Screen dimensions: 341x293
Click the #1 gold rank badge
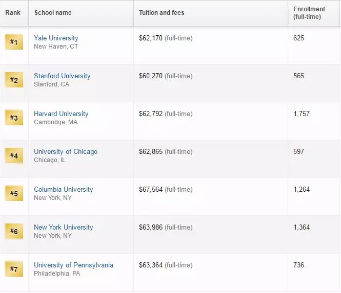pyautogui.click(x=14, y=42)
